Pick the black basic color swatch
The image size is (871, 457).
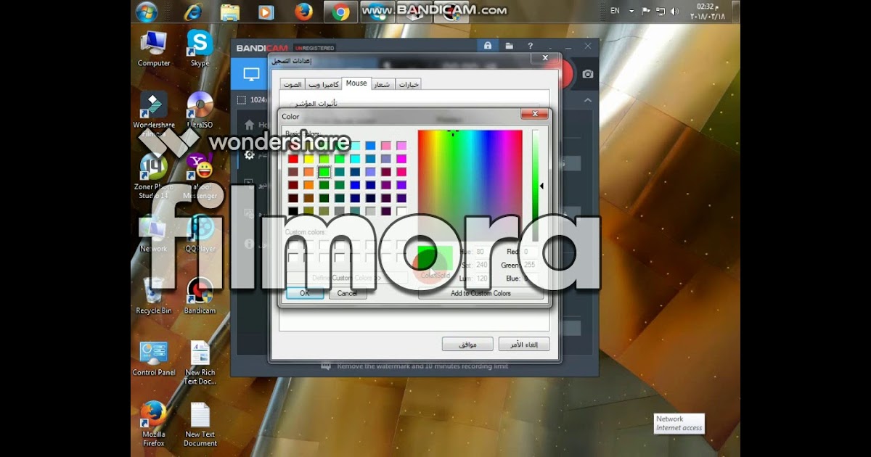293,211
